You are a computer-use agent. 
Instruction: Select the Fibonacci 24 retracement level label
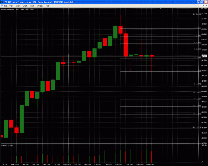tap(197, 57)
